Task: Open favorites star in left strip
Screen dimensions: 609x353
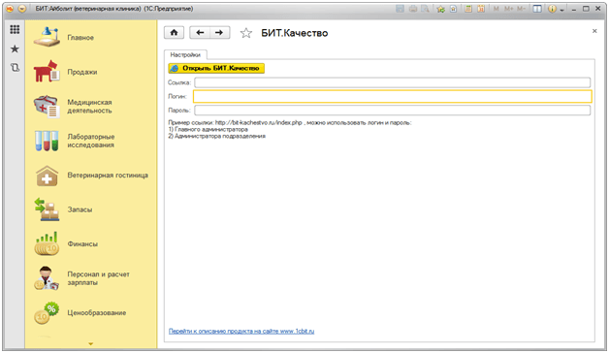Action: click(15, 48)
